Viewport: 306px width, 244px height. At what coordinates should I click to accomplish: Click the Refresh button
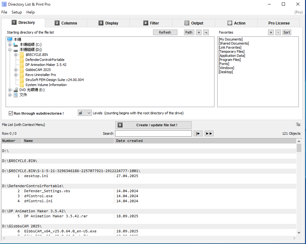165,32
